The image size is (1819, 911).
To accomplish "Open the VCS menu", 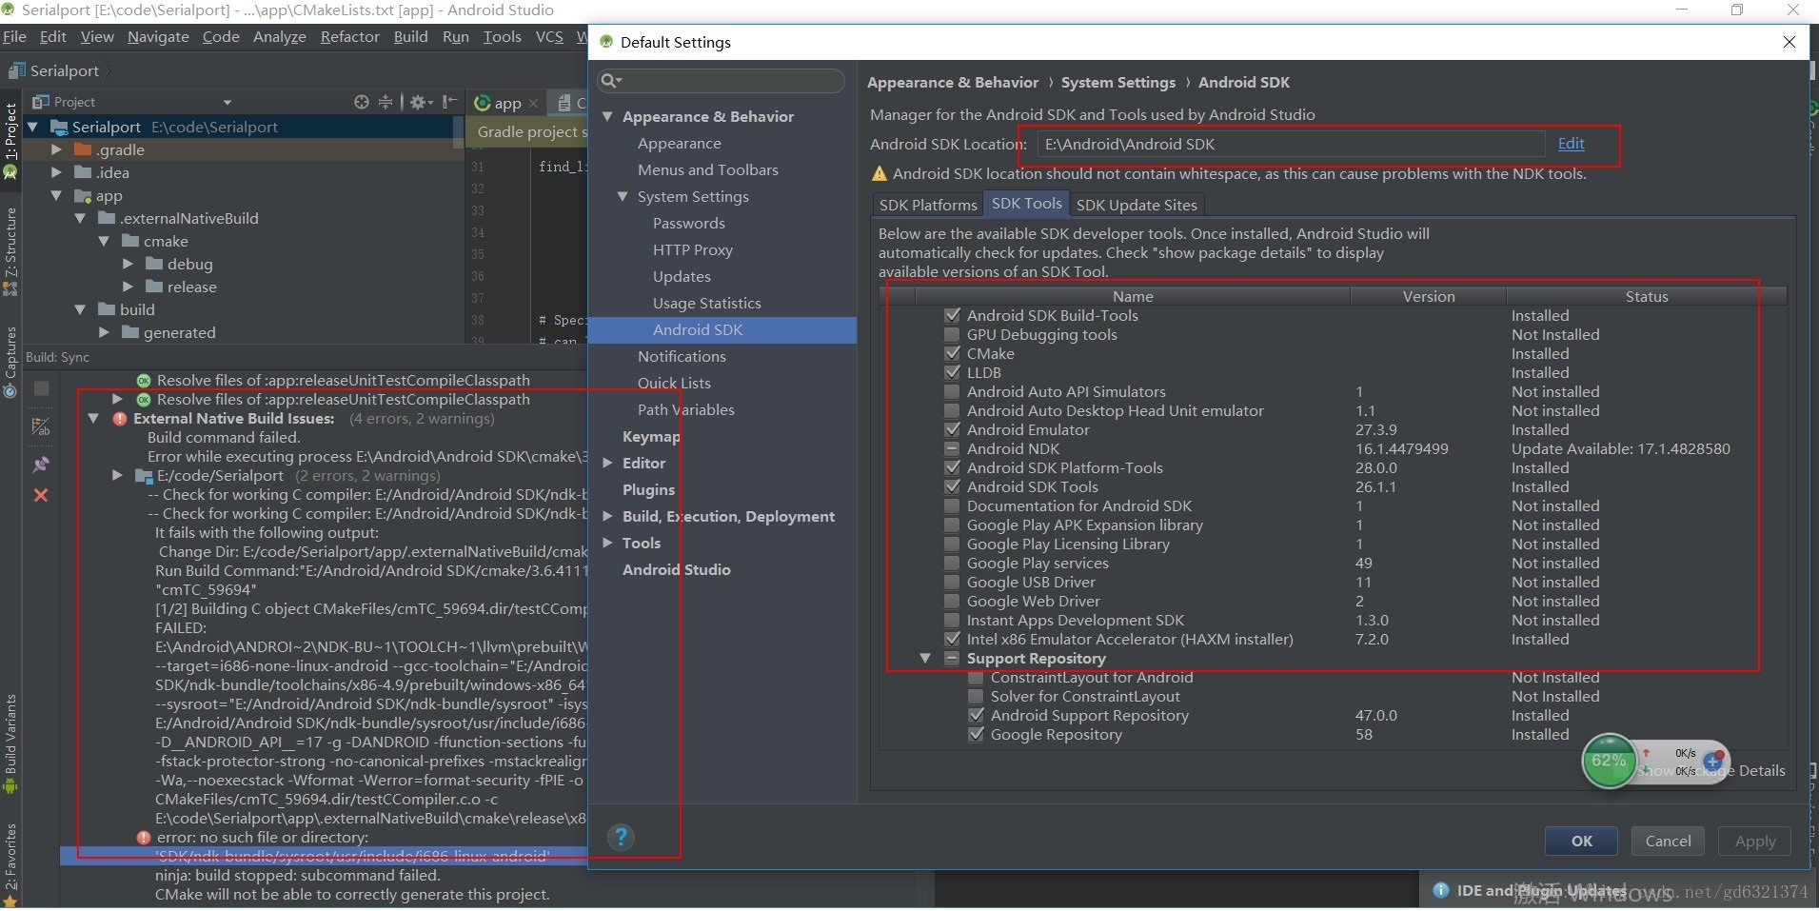I will point(549,37).
